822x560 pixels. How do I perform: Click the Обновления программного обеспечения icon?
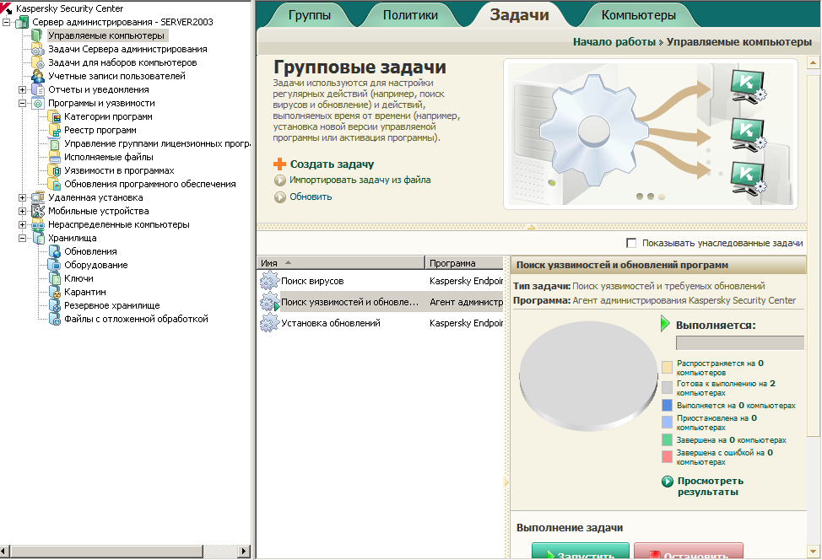(55, 185)
